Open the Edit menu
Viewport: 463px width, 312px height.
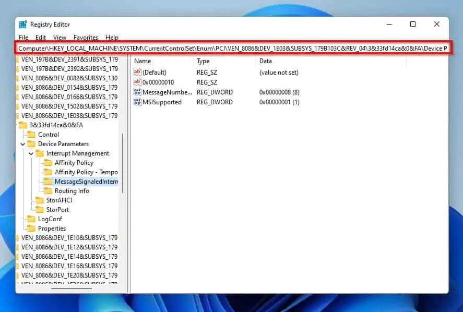point(40,38)
